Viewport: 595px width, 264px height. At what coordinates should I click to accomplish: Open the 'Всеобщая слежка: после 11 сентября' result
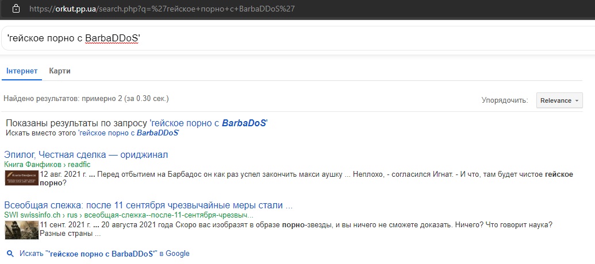(148, 205)
